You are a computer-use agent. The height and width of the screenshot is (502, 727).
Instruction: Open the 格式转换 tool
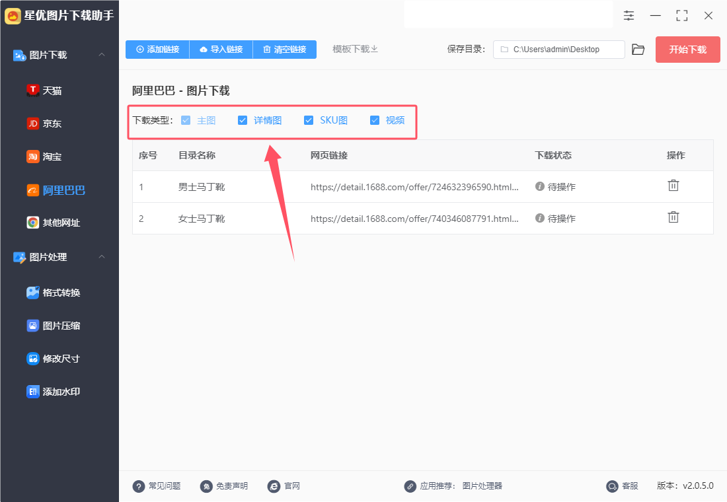pyautogui.click(x=54, y=293)
